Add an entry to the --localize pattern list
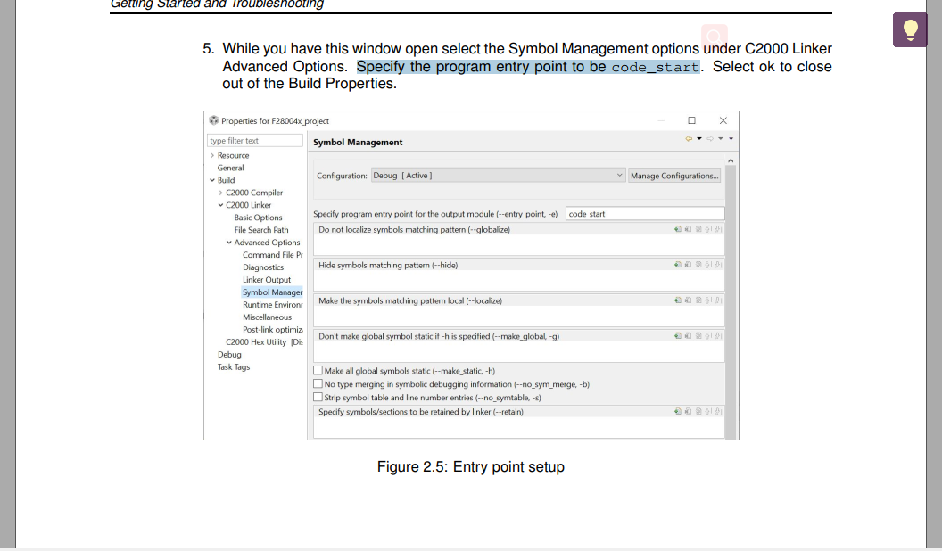The width and height of the screenshot is (942, 551). pos(678,300)
